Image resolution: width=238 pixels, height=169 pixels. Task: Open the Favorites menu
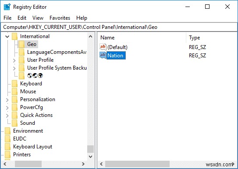(60, 18)
